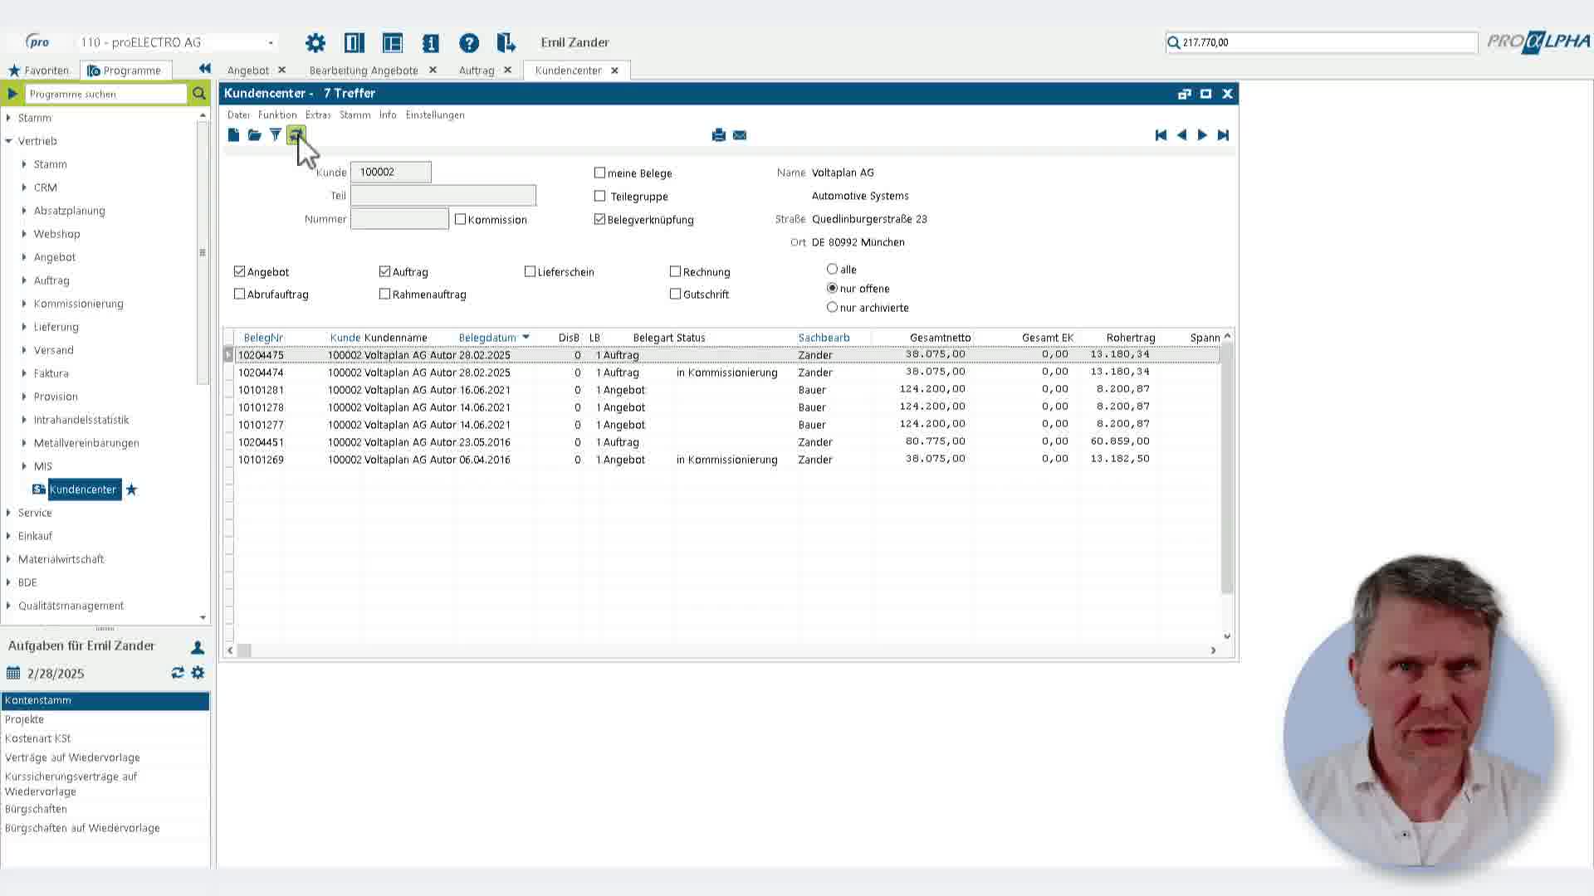Click the table's horizontal scrollbar thumb
1594x896 pixels.
(x=244, y=650)
